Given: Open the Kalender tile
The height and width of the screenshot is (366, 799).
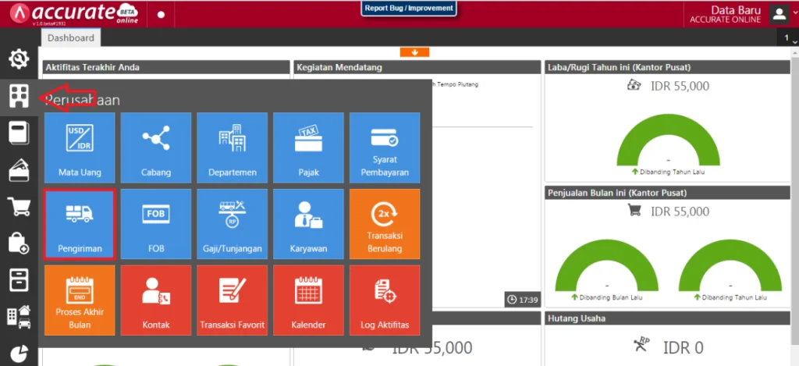Looking at the screenshot, I should click(x=308, y=300).
